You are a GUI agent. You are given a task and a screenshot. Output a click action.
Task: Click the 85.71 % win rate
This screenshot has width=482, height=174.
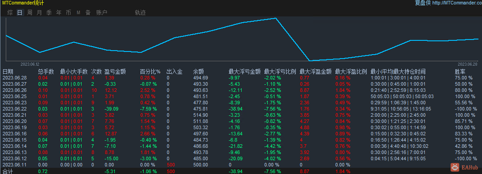[x=463, y=121]
